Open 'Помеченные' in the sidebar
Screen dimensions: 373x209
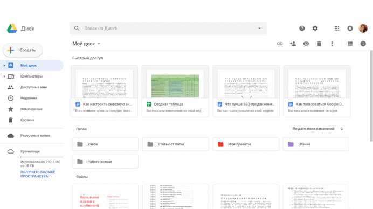pos(32,109)
